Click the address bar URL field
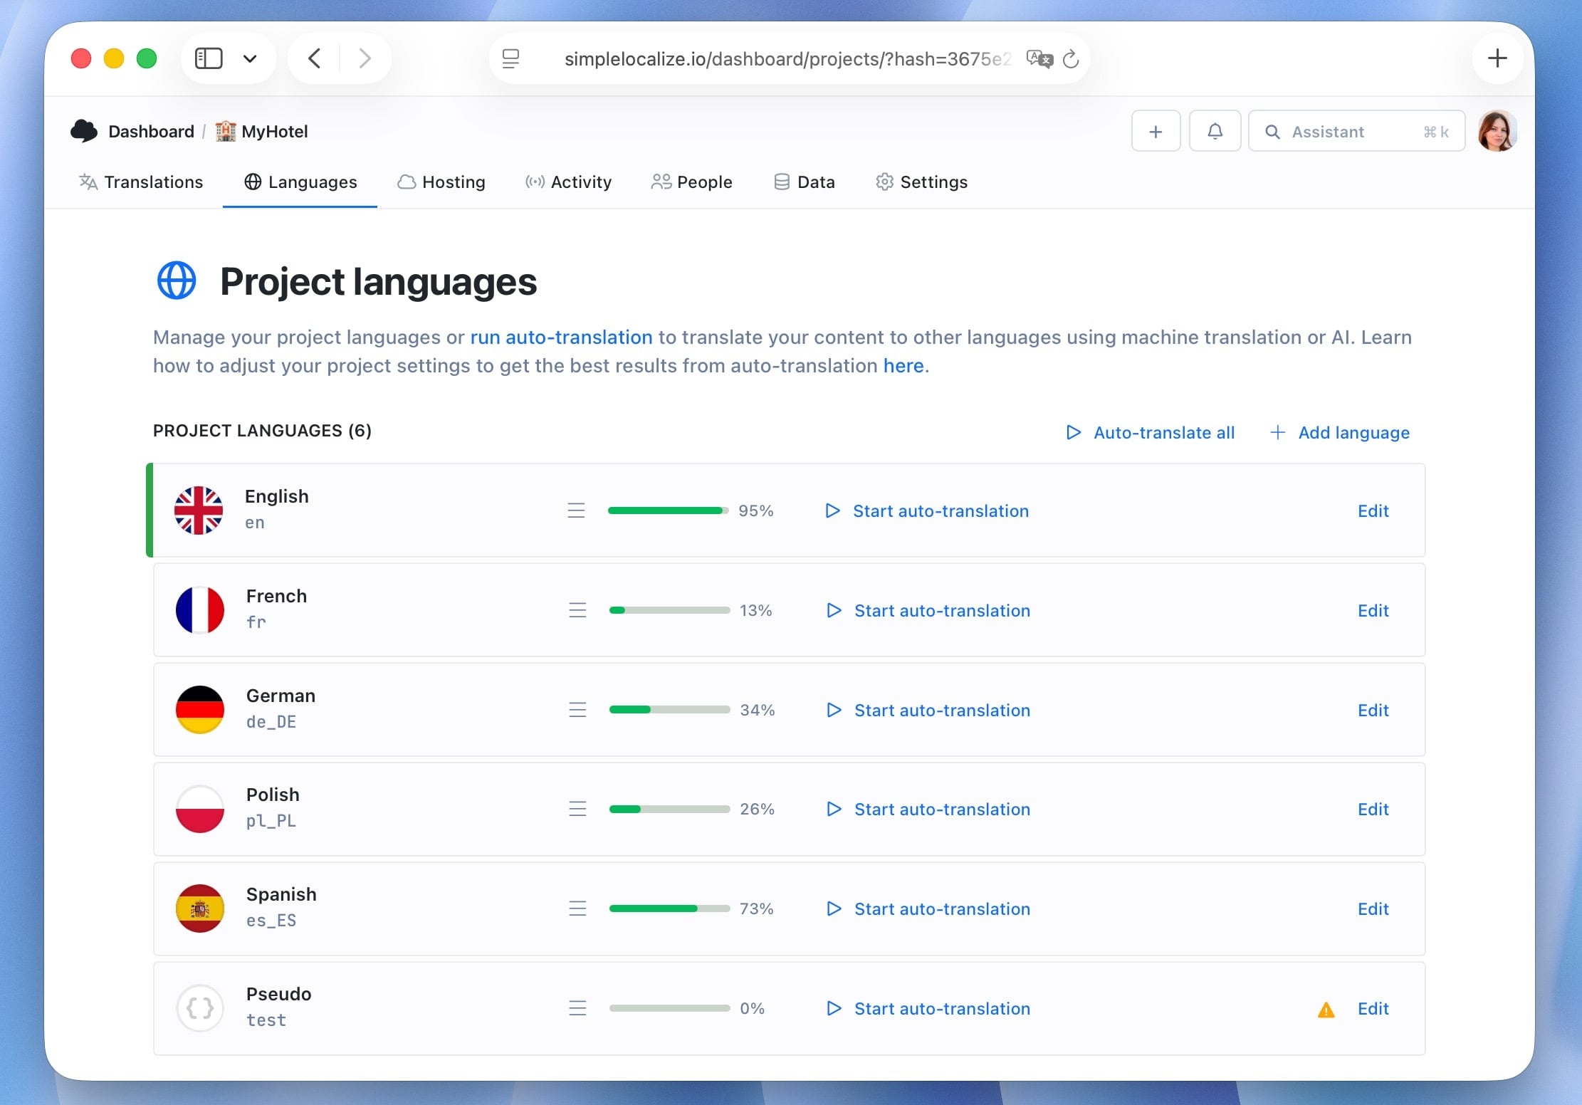Viewport: 1582px width, 1105px height. coord(783,58)
